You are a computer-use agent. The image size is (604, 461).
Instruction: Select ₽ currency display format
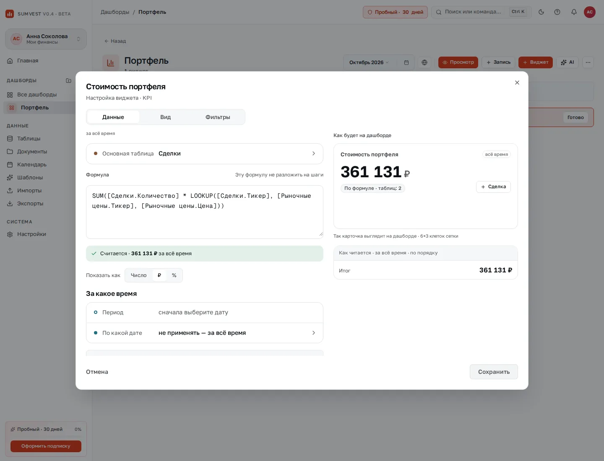pos(159,275)
